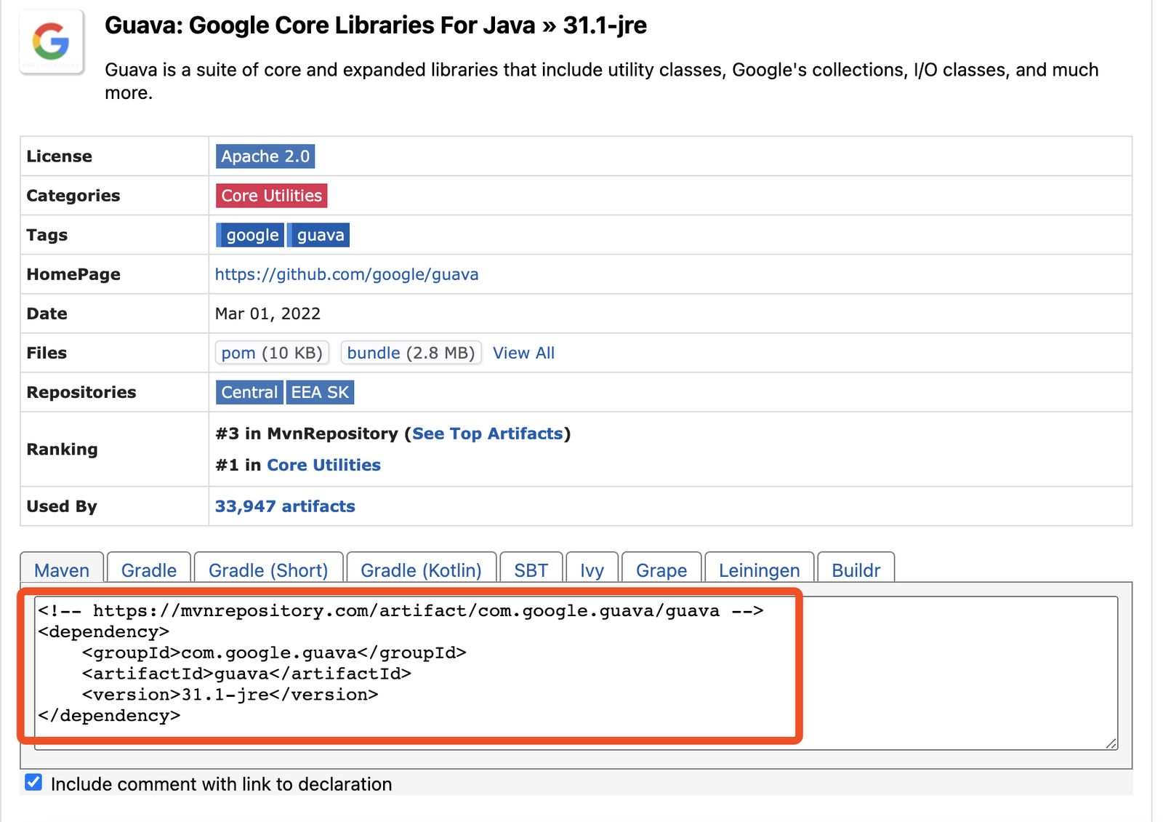Click inside the Maven dependency snippet textarea
The image size is (1163, 822).
coord(576,673)
